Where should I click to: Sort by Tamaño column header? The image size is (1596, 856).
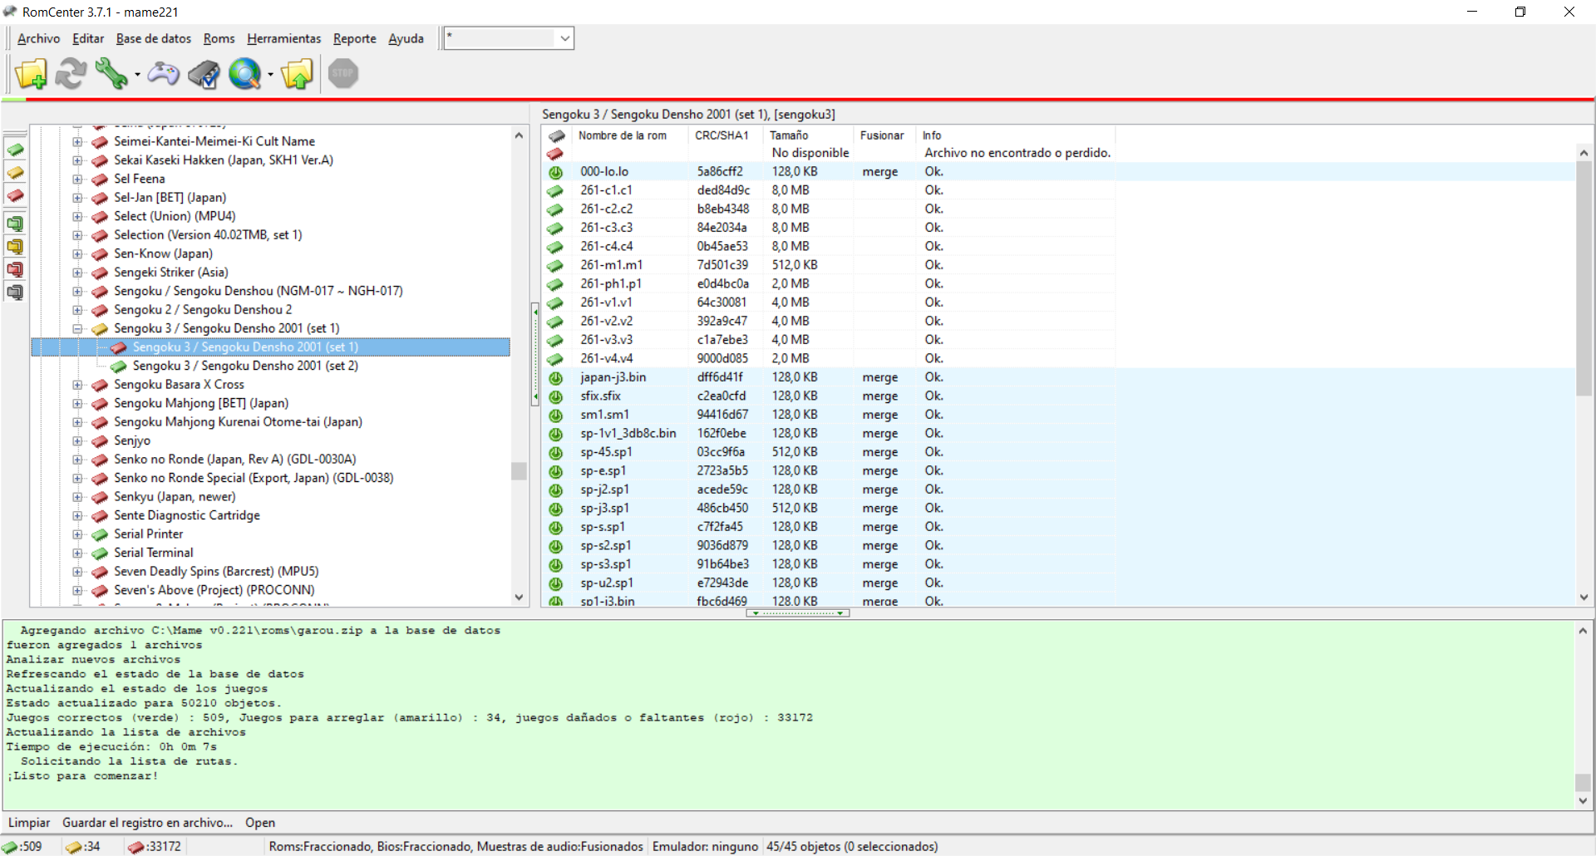tap(809, 135)
